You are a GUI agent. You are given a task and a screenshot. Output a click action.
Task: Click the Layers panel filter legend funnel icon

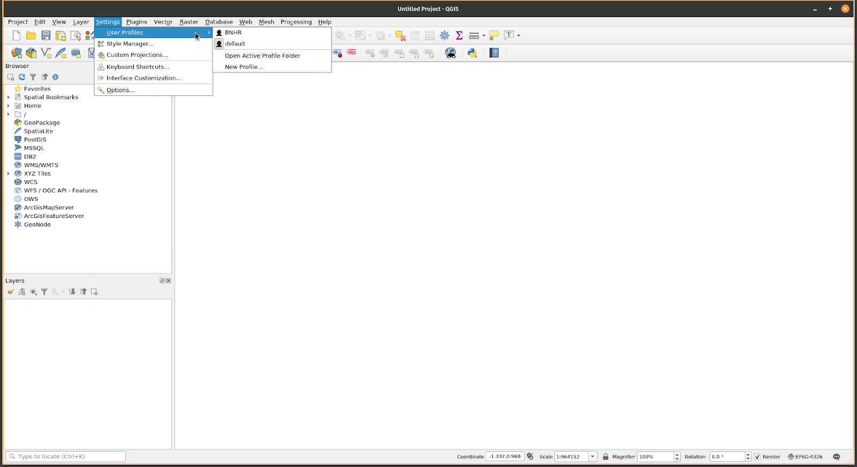click(44, 292)
